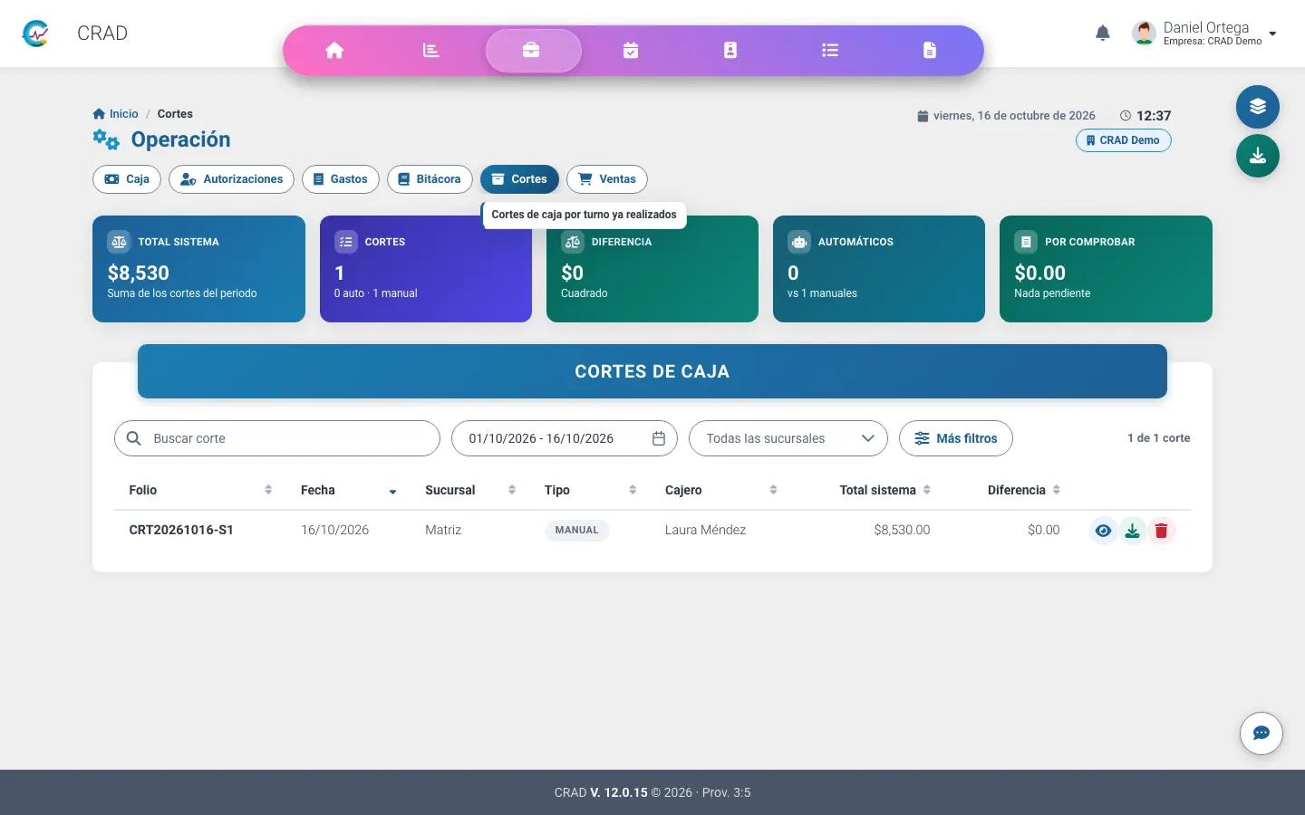
Task: Open the list icon in top navigation
Action: [830, 51]
